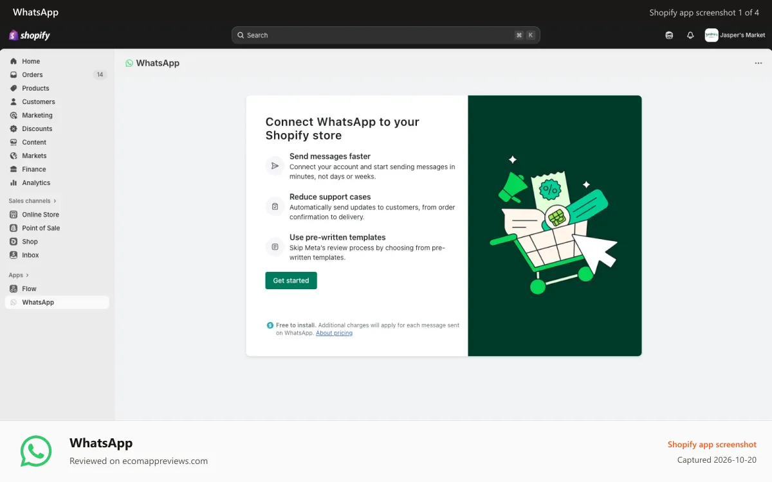This screenshot has width=772, height=482.
Task: Click the 'Use pre-written templates' heading
Action: tap(338, 237)
